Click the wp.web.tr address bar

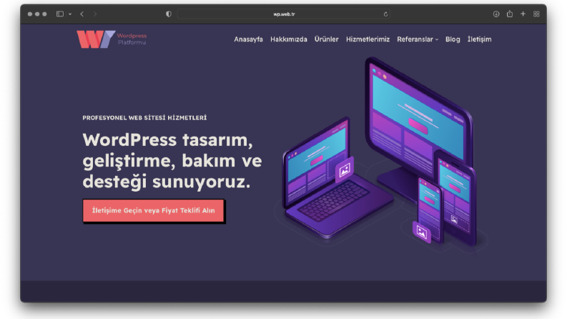[283, 14]
